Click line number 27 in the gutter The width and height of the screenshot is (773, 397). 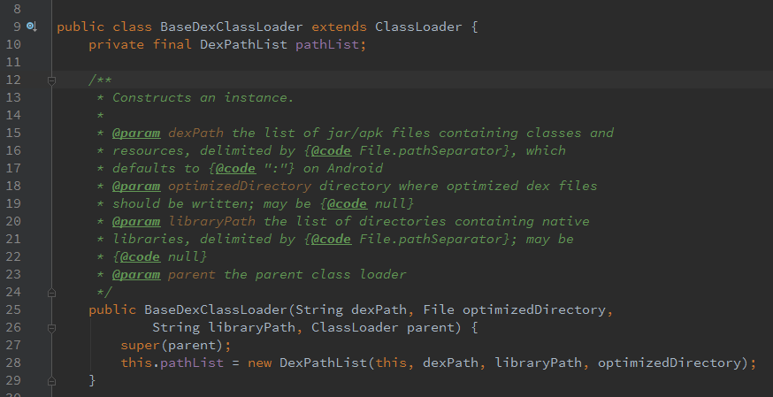(13, 346)
